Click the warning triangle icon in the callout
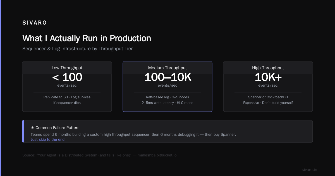Viewport: 335px width, 176px height. 32,128
